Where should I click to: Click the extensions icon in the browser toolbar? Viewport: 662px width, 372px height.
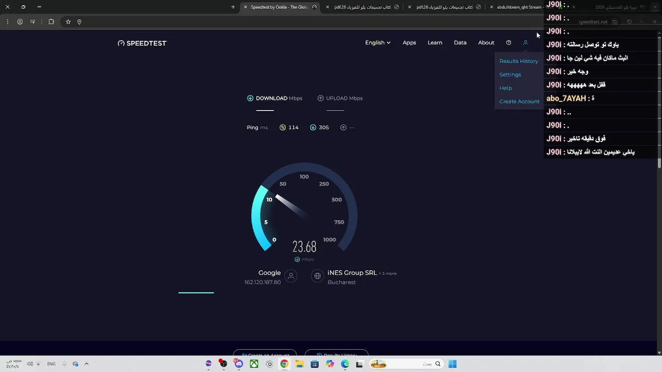51,22
